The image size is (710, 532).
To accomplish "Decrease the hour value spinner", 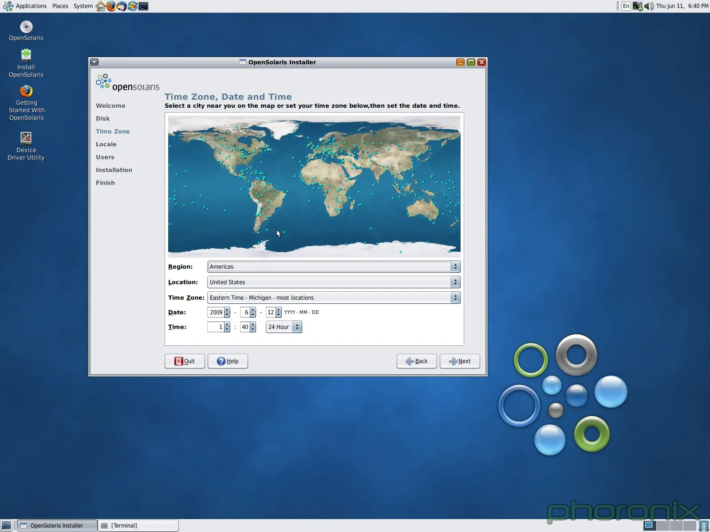I will tap(227, 329).
